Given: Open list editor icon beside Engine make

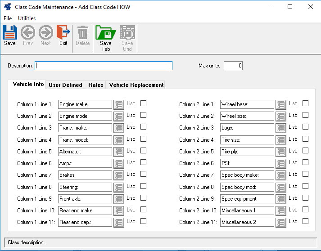Looking at the screenshot, I should (x=119, y=104).
